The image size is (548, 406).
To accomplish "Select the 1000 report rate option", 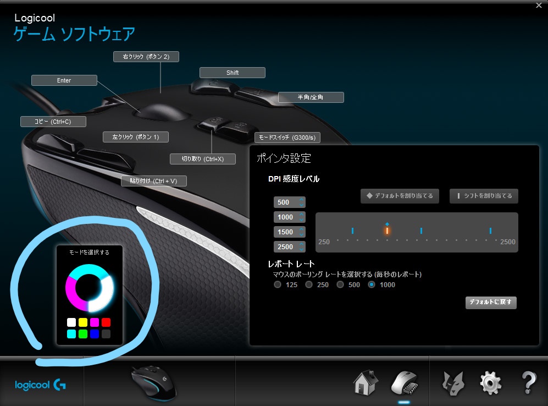I will 372,284.
